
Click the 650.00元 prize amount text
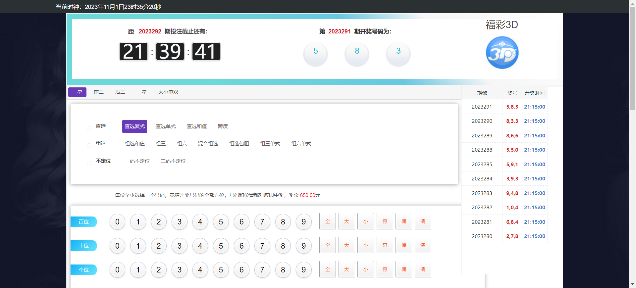pyautogui.click(x=310, y=195)
